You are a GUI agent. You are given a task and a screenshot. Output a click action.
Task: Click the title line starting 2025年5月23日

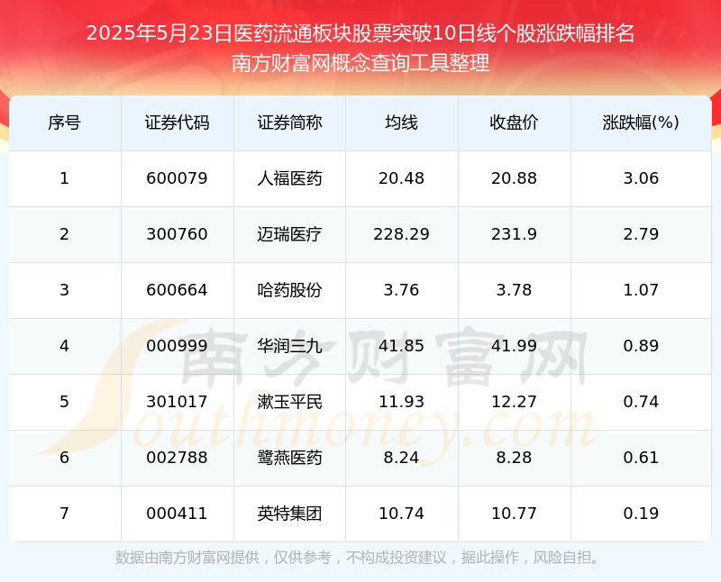pos(360,33)
